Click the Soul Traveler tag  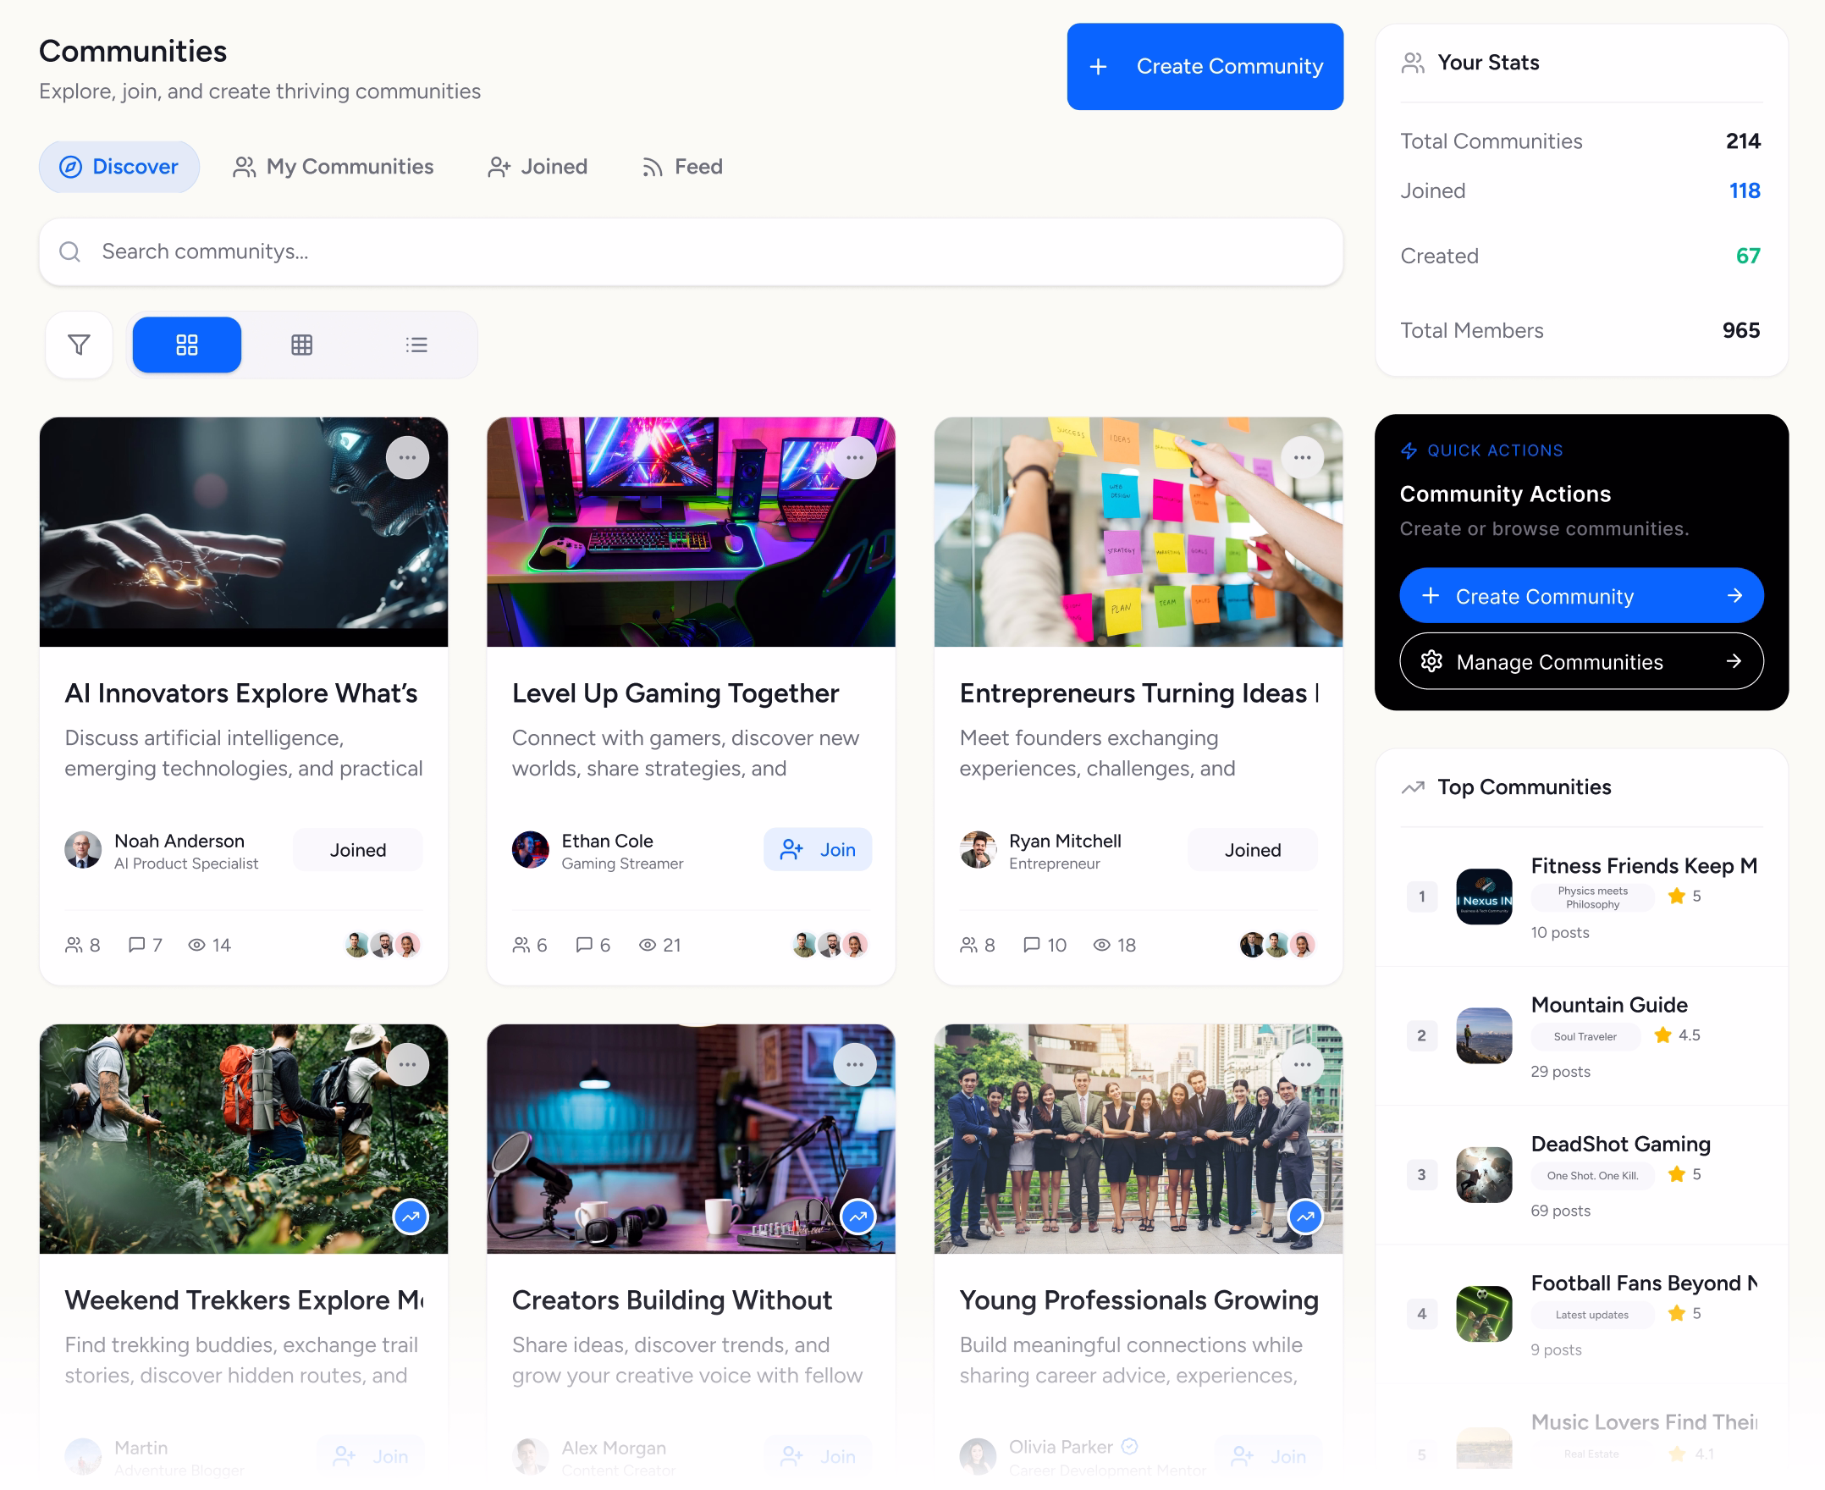point(1585,1036)
